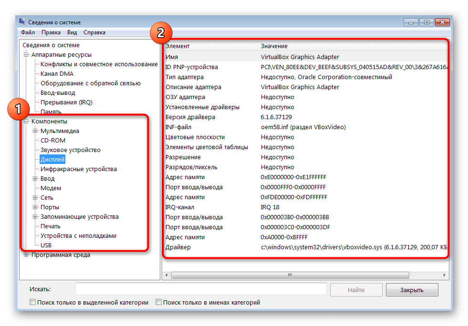Expand the Программная среда node
This screenshot has height=326, width=468.
coord(26,255)
